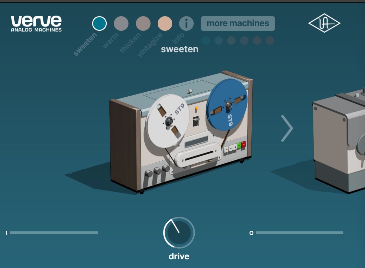Click the partially visible gray machine at right
The image size is (365, 268).
coord(339,139)
